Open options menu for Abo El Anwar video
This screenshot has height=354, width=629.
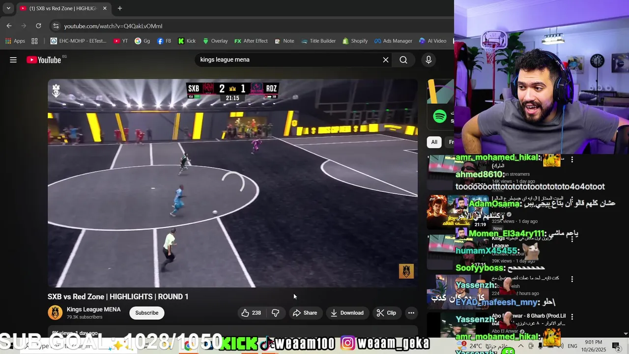pos(572,317)
